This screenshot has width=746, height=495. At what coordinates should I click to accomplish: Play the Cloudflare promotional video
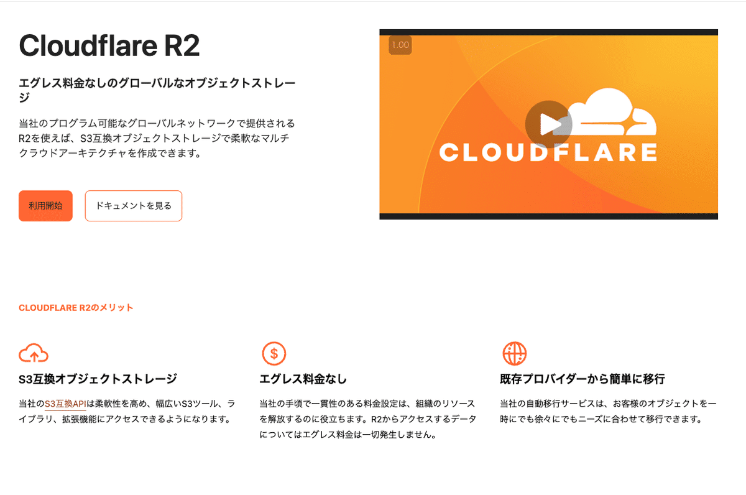tap(548, 124)
